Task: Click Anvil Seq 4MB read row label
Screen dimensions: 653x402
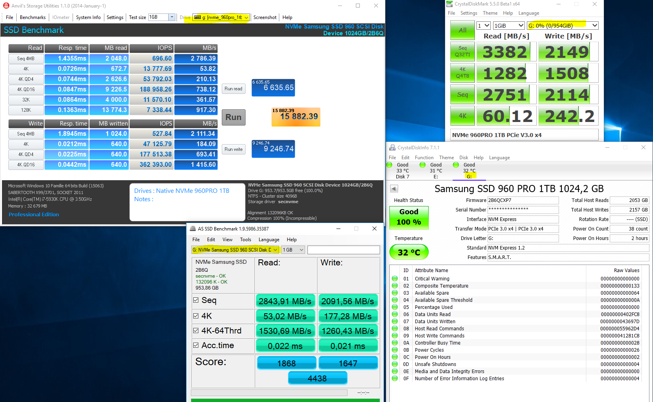Action: (x=26, y=59)
